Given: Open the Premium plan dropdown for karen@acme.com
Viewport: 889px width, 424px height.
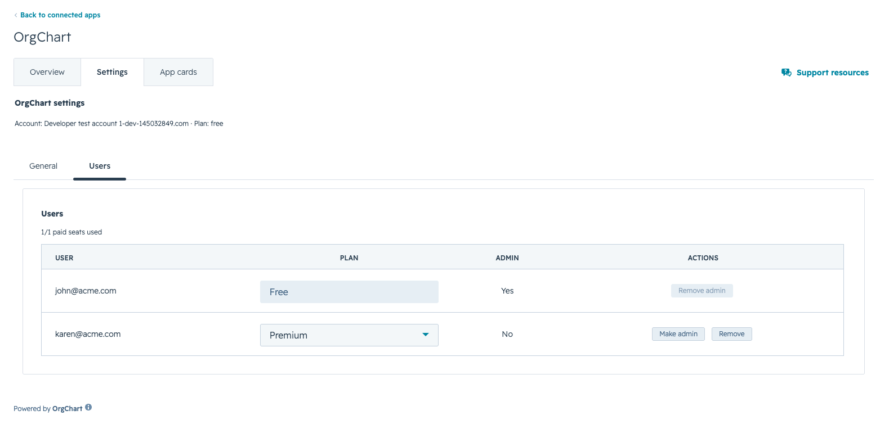Looking at the screenshot, I should coord(349,335).
